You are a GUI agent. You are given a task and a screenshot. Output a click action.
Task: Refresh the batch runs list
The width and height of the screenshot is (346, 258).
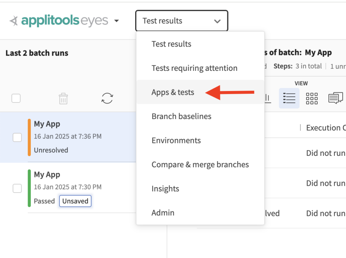[107, 98]
